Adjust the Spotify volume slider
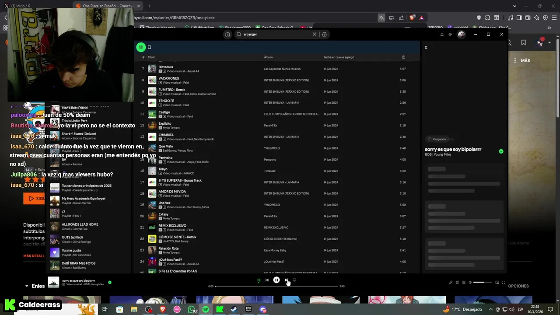The image size is (560, 315). coord(483,282)
